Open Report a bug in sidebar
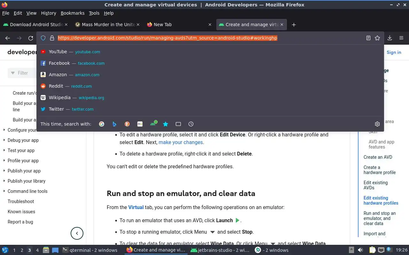 click(20, 222)
